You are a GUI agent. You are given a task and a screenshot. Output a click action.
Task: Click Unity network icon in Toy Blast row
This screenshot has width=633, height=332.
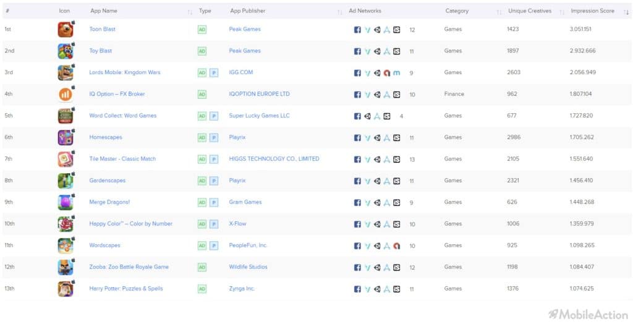377,51
